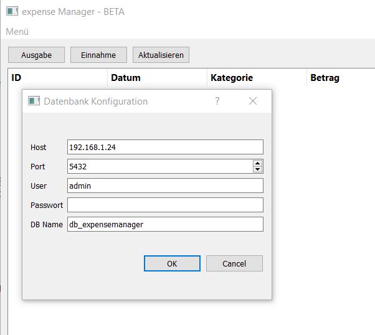Confirm the configuration with OK
The image size is (375, 335).
172,263
